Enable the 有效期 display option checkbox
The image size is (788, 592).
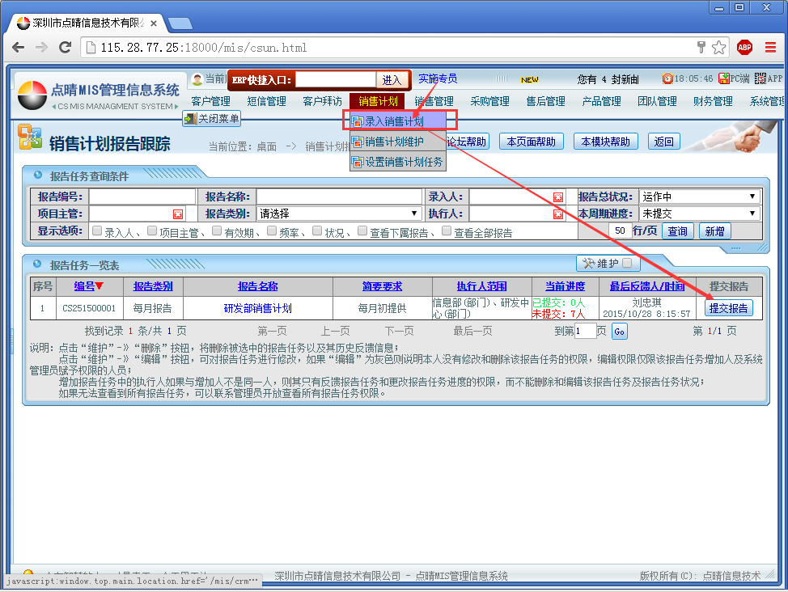tap(217, 231)
